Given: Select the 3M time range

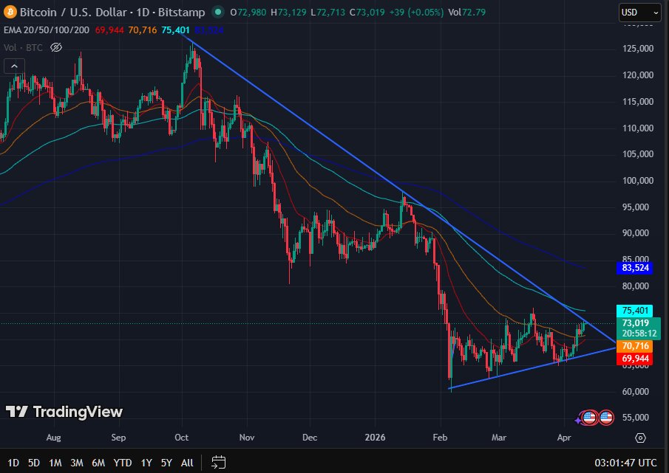Looking at the screenshot, I should (77, 463).
